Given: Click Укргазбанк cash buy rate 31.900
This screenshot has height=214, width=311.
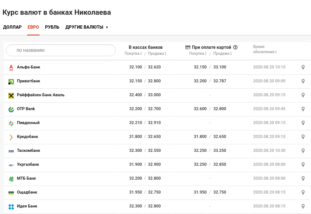Looking at the screenshot, I should 135,164.
